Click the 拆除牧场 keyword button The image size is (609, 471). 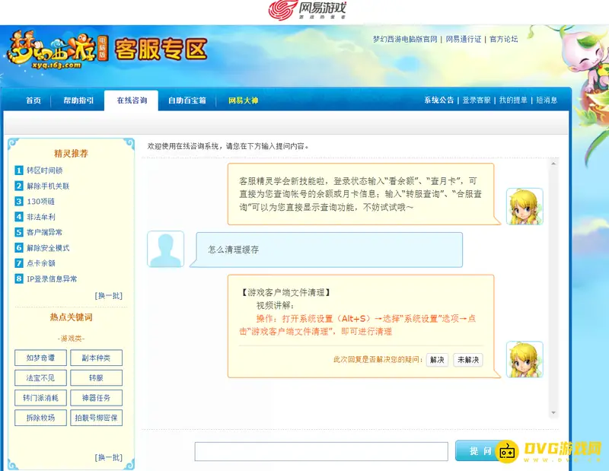pos(41,418)
